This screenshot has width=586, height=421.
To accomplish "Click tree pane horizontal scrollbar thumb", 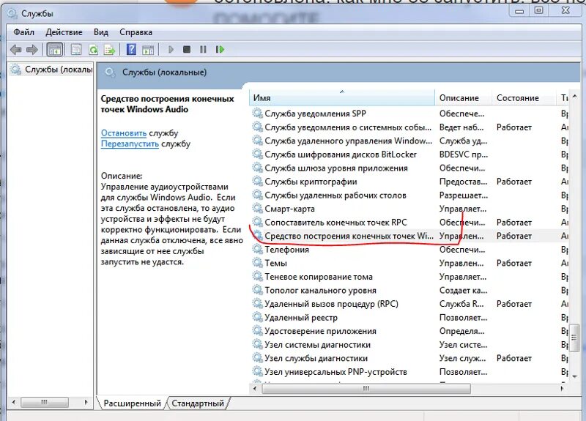I will pos(45,402).
